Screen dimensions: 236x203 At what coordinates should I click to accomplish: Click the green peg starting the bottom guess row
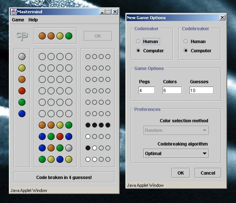coord(42,160)
